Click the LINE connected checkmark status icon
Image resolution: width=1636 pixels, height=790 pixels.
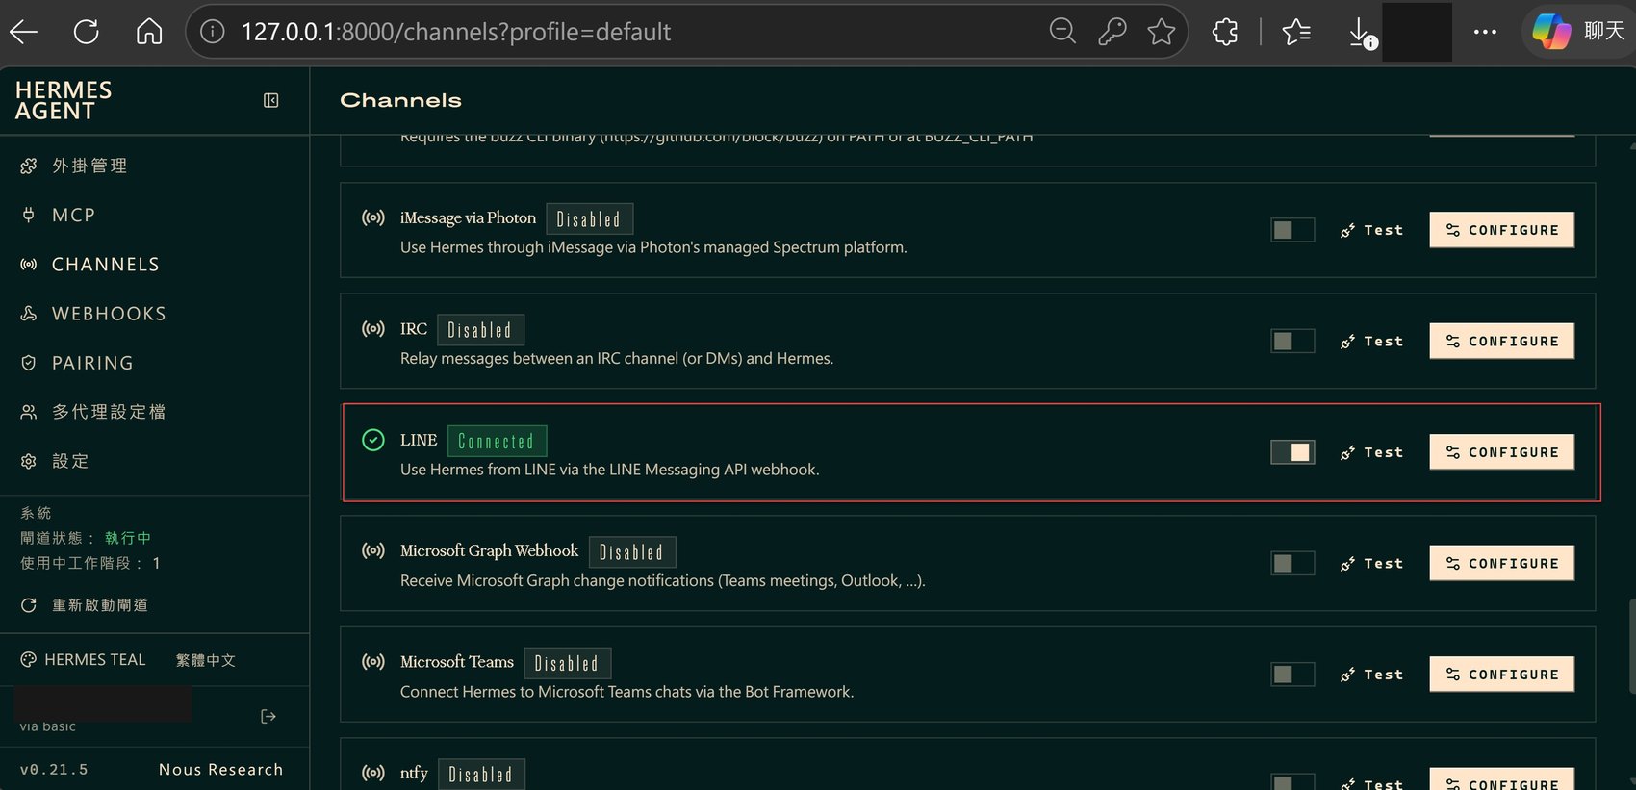pyautogui.click(x=372, y=440)
